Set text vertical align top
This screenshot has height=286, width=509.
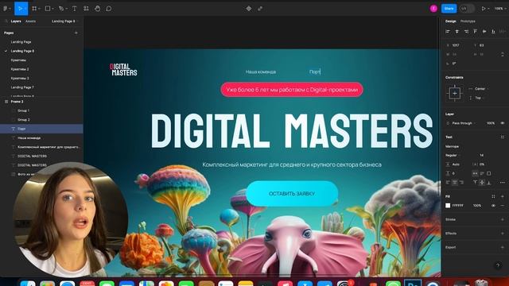475,183
